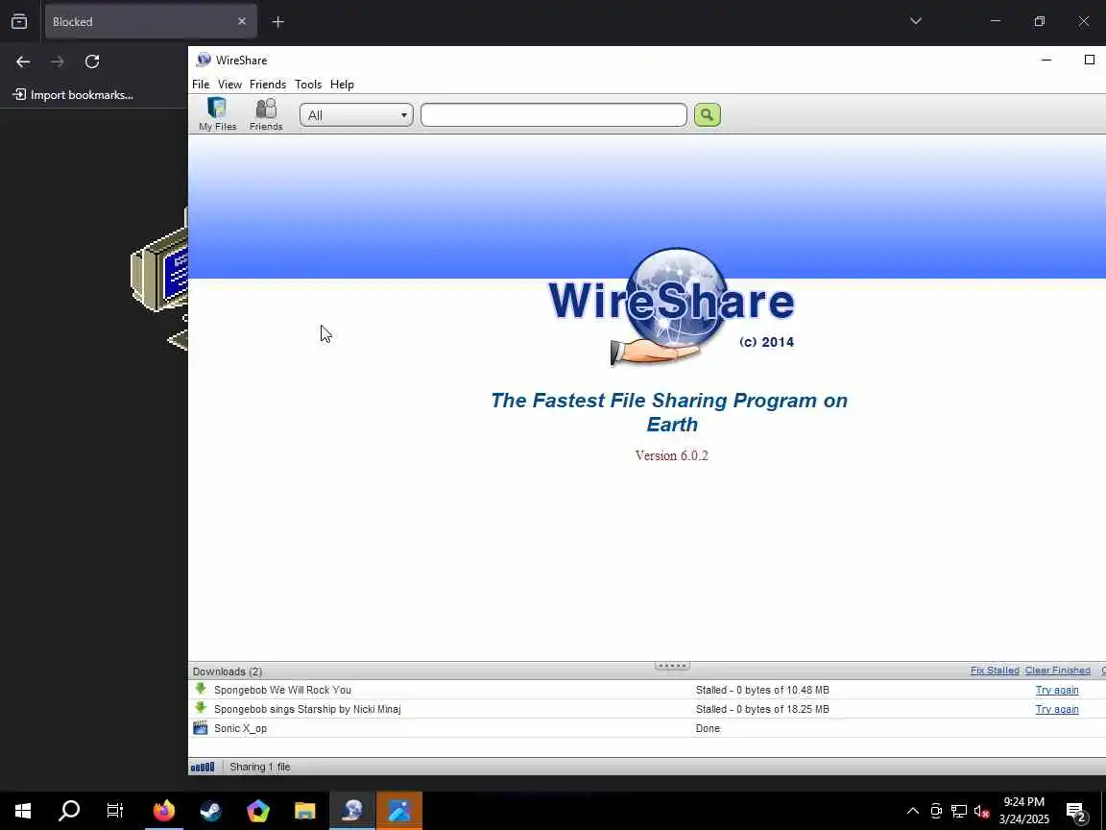Click the Done status for Sonic X_op
The width and height of the screenshot is (1106, 830).
click(x=708, y=727)
